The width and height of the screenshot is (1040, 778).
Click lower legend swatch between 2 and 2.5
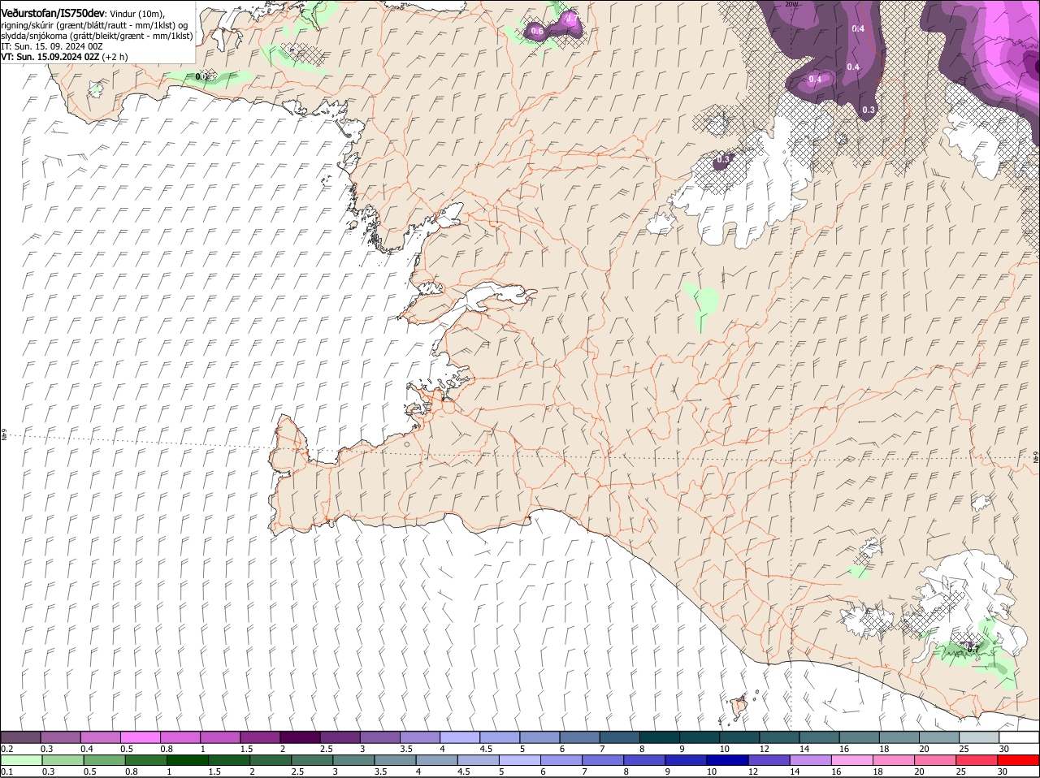271,760
